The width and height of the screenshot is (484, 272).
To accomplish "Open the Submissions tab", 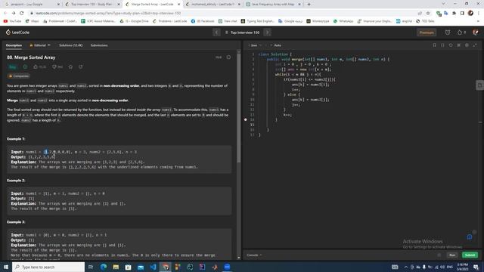I will coord(99,45).
